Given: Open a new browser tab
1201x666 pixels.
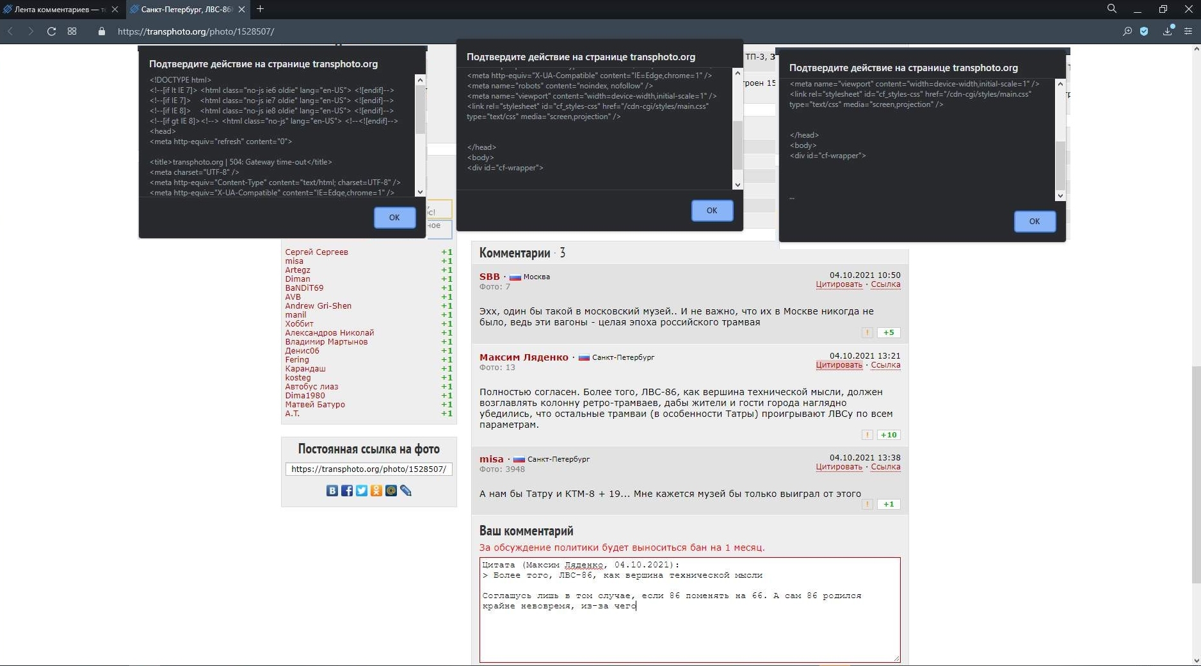Looking at the screenshot, I should pos(260,9).
